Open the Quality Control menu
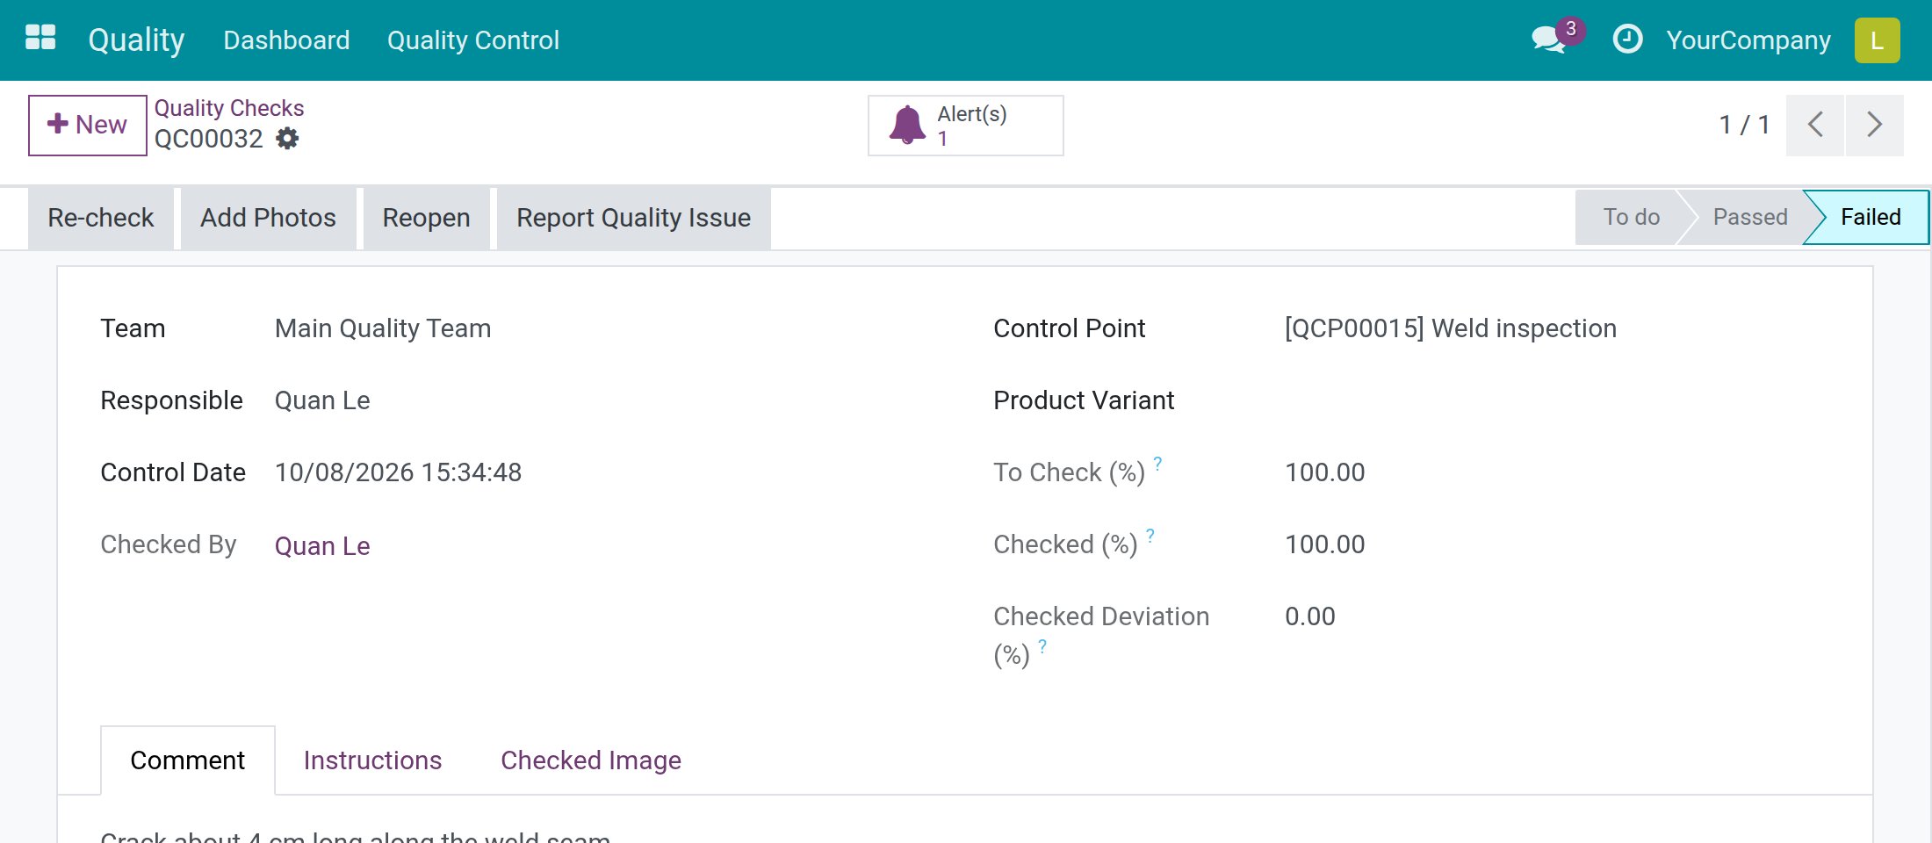The image size is (1932, 843). click(472, 40)
